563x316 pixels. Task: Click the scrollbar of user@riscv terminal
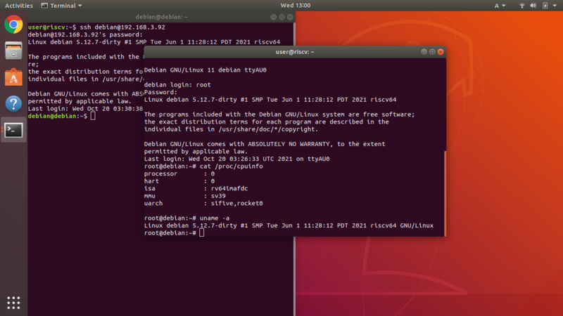pos(445,194)
